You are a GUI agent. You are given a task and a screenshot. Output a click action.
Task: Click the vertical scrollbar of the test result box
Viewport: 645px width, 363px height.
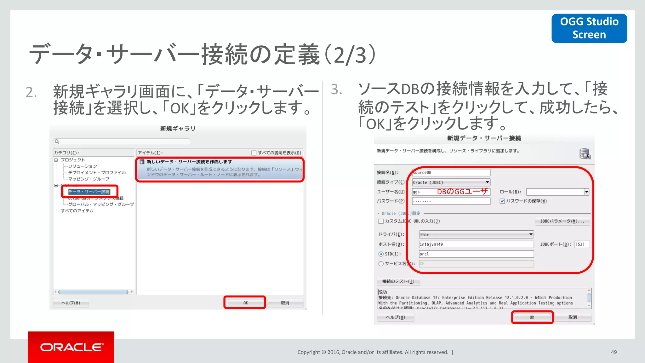click(589, 298)
